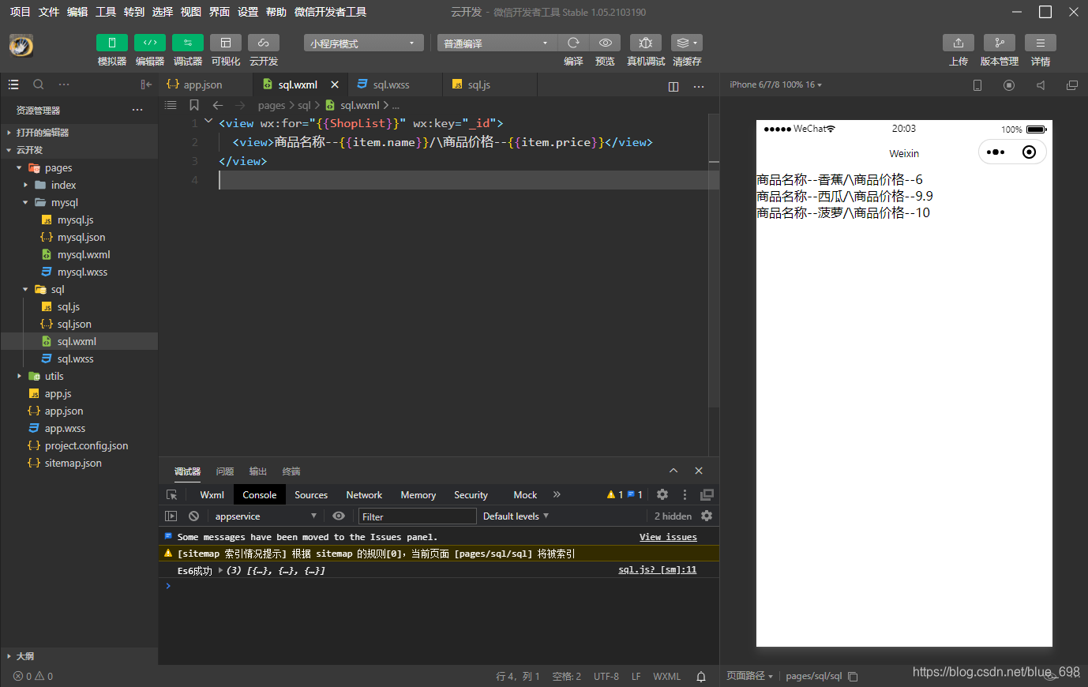Close the debugger panel with X
Image resolution: width=1088 pixels, height=687 pixels.
(699, 471)
